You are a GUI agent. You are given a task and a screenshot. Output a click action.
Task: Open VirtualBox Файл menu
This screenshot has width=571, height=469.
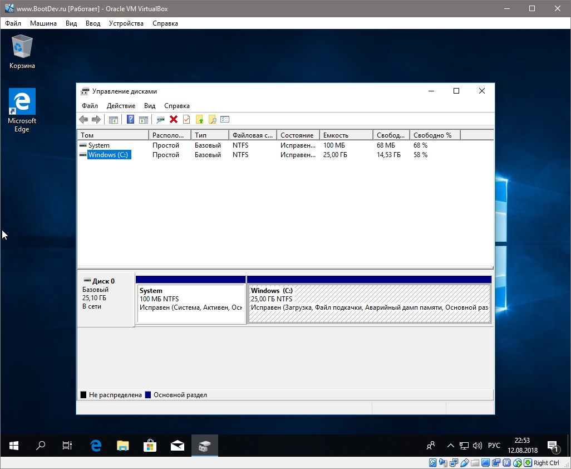13,23
